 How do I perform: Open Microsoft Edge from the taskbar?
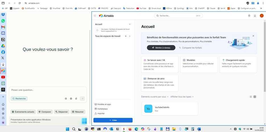(136, 129)
